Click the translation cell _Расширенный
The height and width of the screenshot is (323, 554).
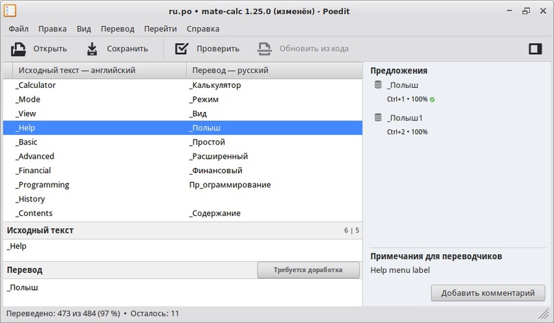tap(219, 156)
